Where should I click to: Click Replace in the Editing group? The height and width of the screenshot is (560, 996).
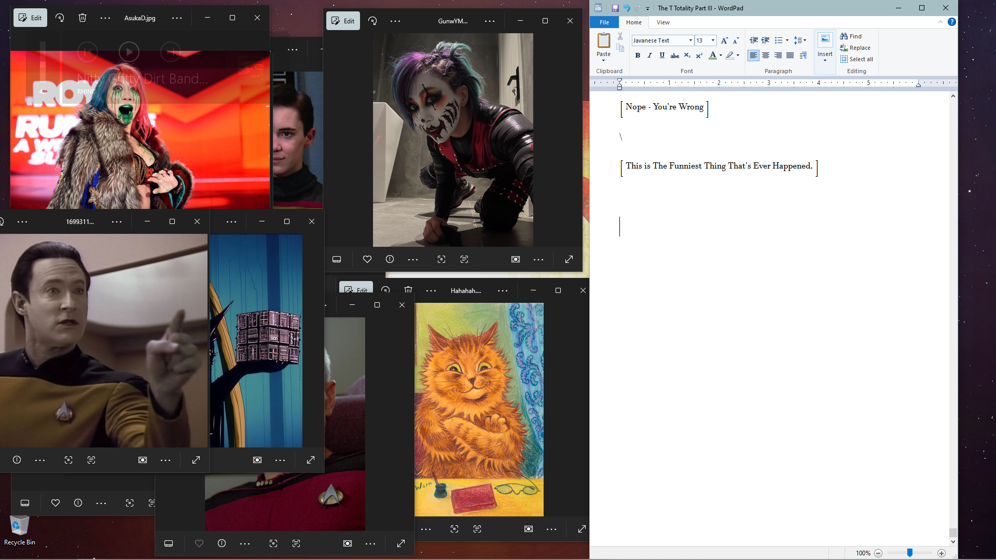(855, 48)
